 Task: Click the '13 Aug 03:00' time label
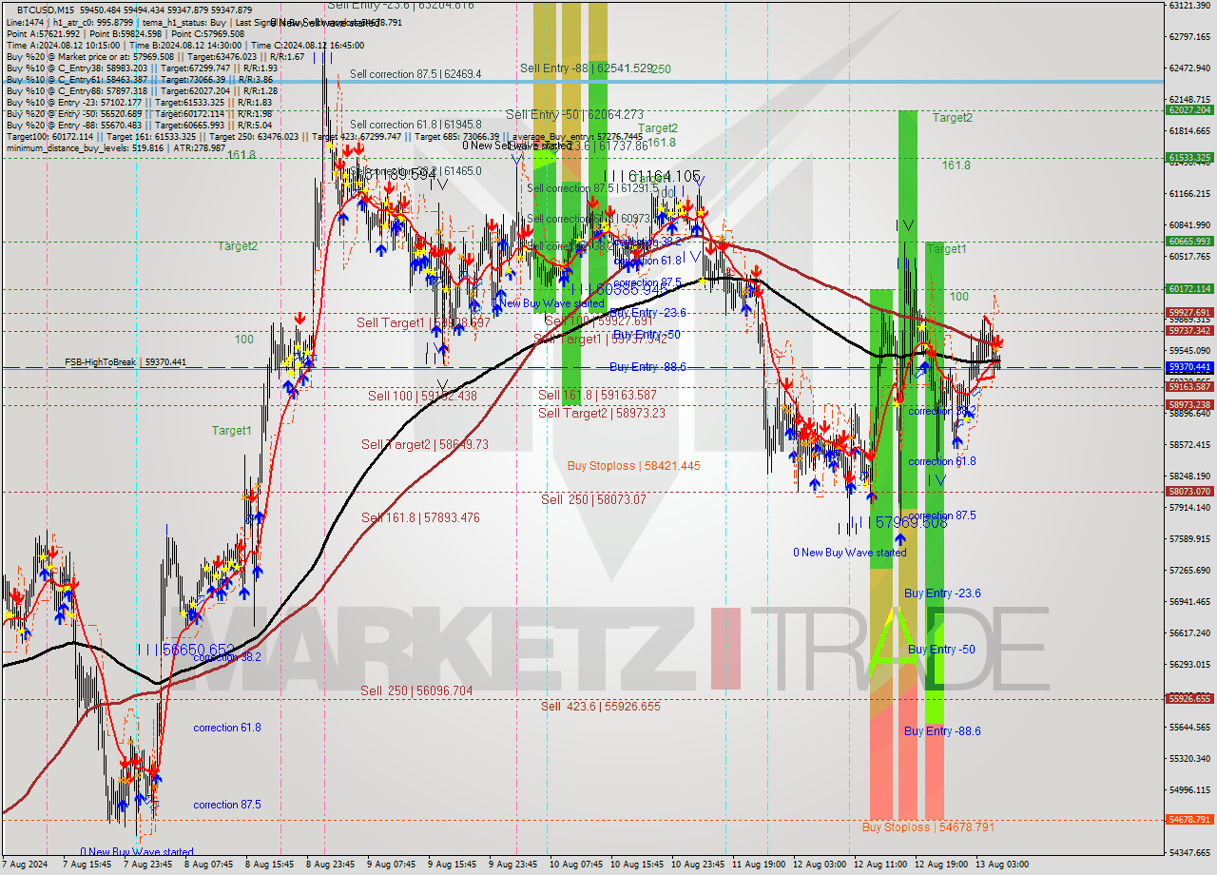click(1001, 865)
